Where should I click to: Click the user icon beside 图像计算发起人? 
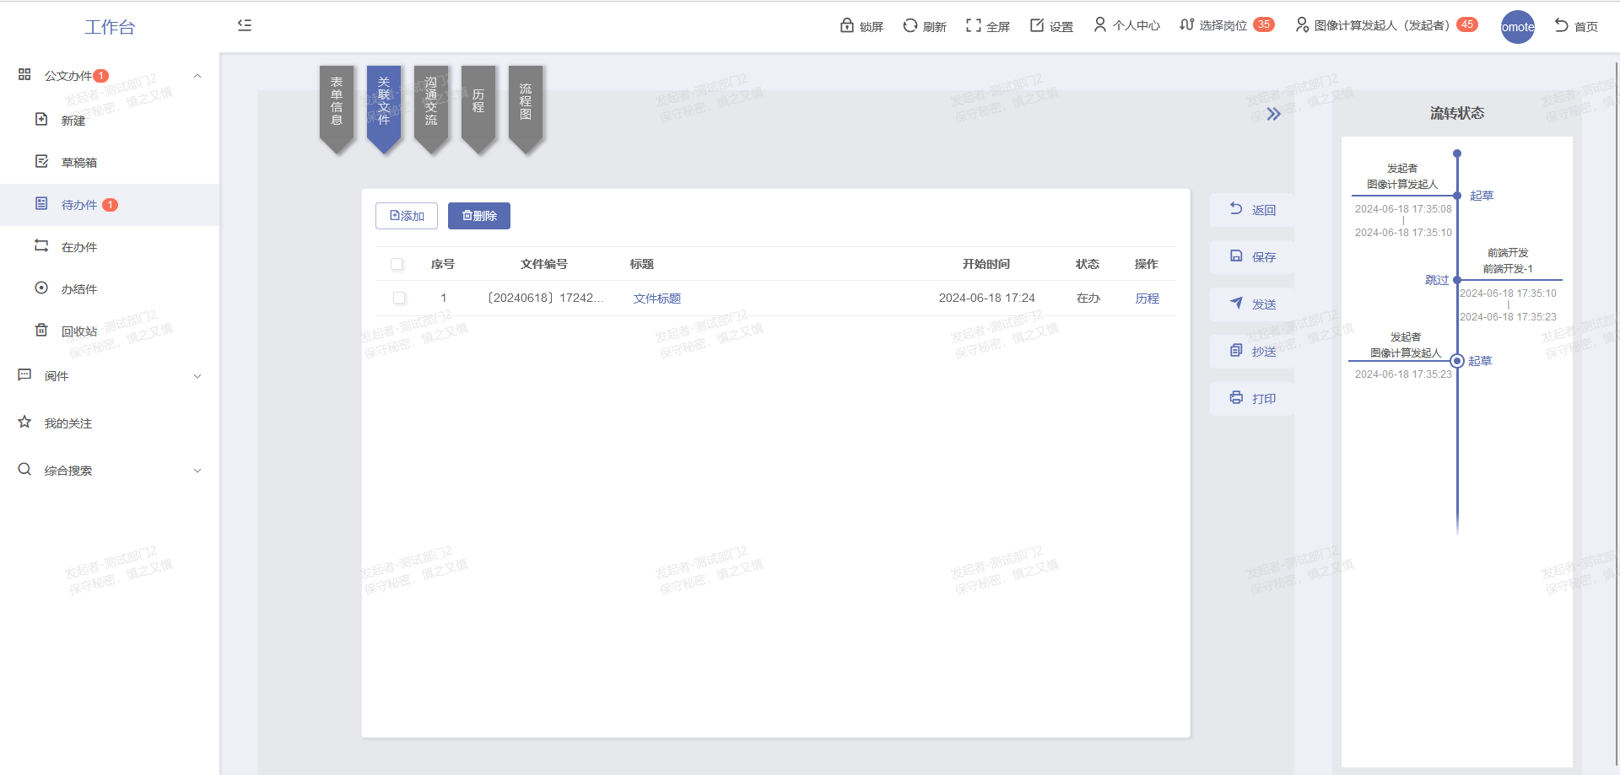pos(1302,24)
